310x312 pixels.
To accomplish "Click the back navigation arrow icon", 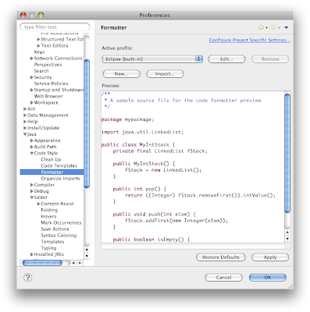I will point(261,27).
